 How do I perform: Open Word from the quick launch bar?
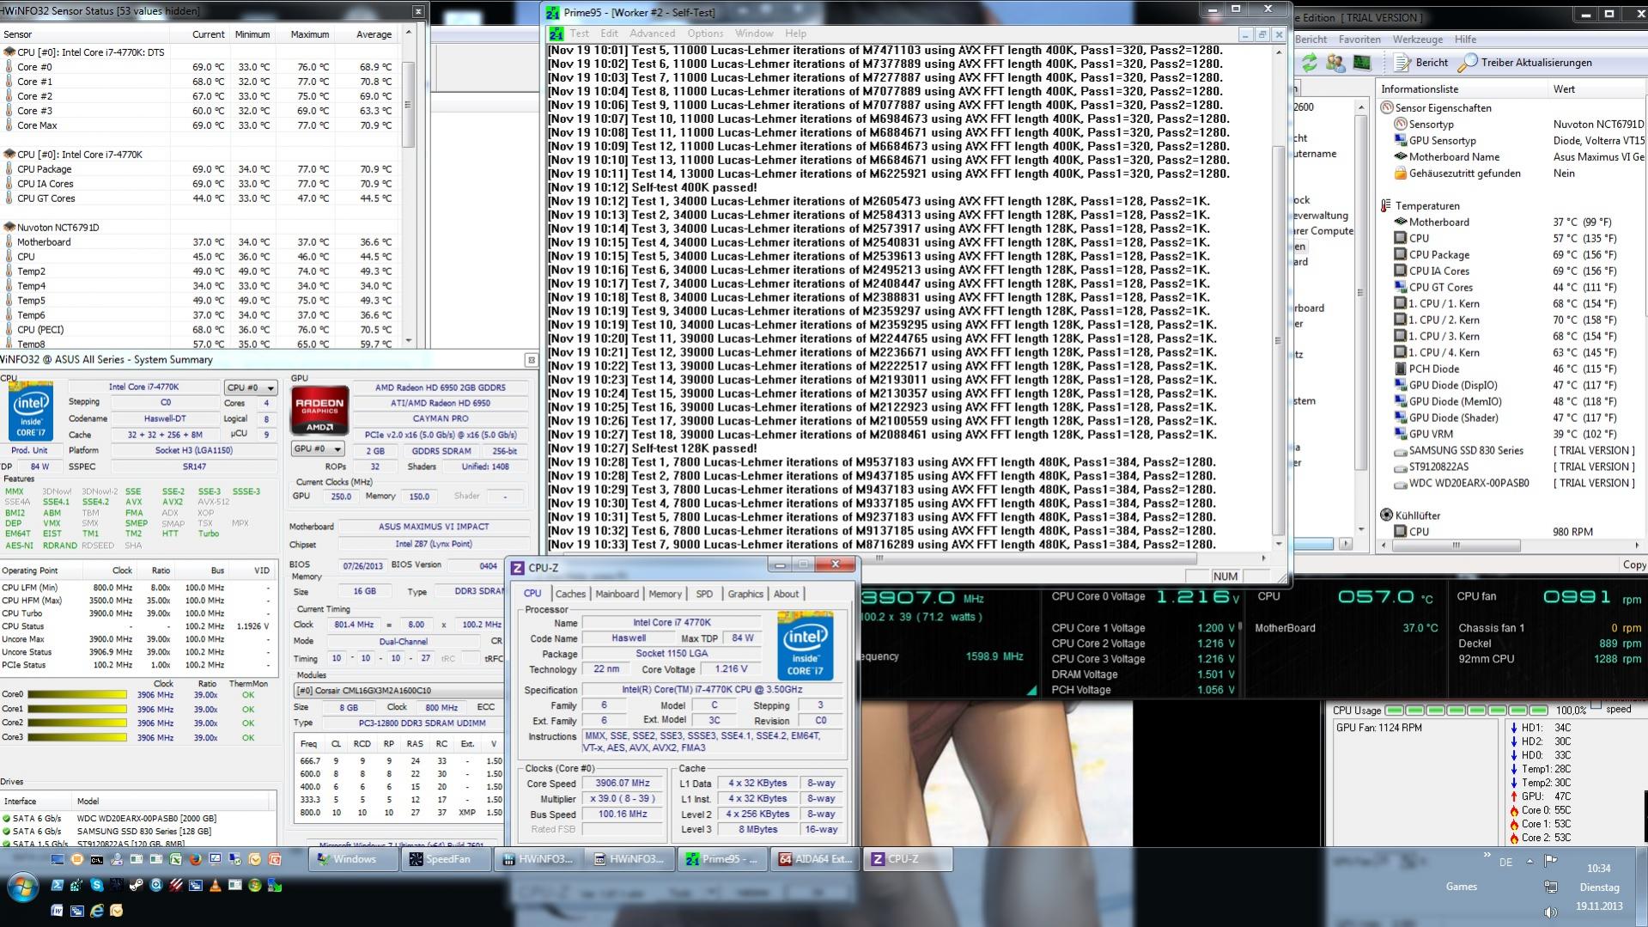(x=58, y=911)
